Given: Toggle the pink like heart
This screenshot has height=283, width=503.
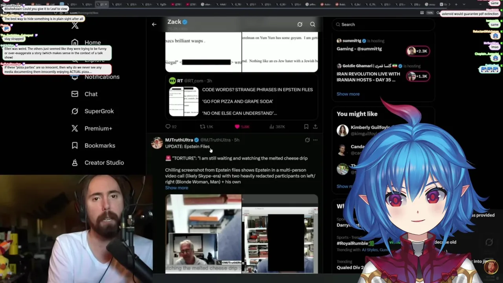Looking at the screenshot, I should coord(237,127).
